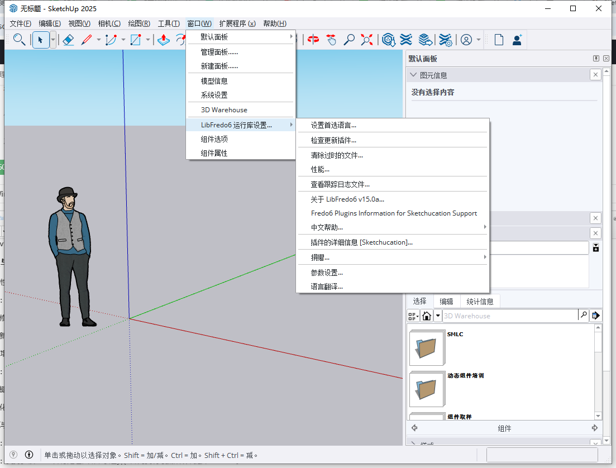The height and width of the screenshot is (468, 616).
Task: Activate the Orbit camera tool
Action: 313,40
